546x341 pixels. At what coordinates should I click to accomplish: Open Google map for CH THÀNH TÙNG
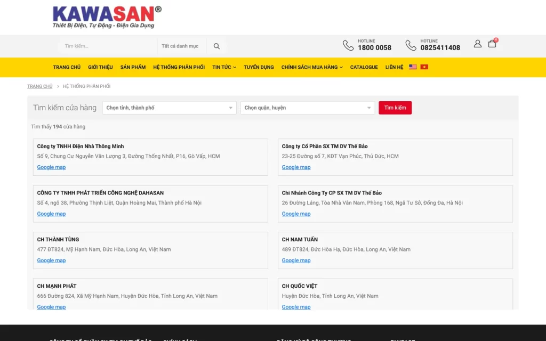coord(51,261)
